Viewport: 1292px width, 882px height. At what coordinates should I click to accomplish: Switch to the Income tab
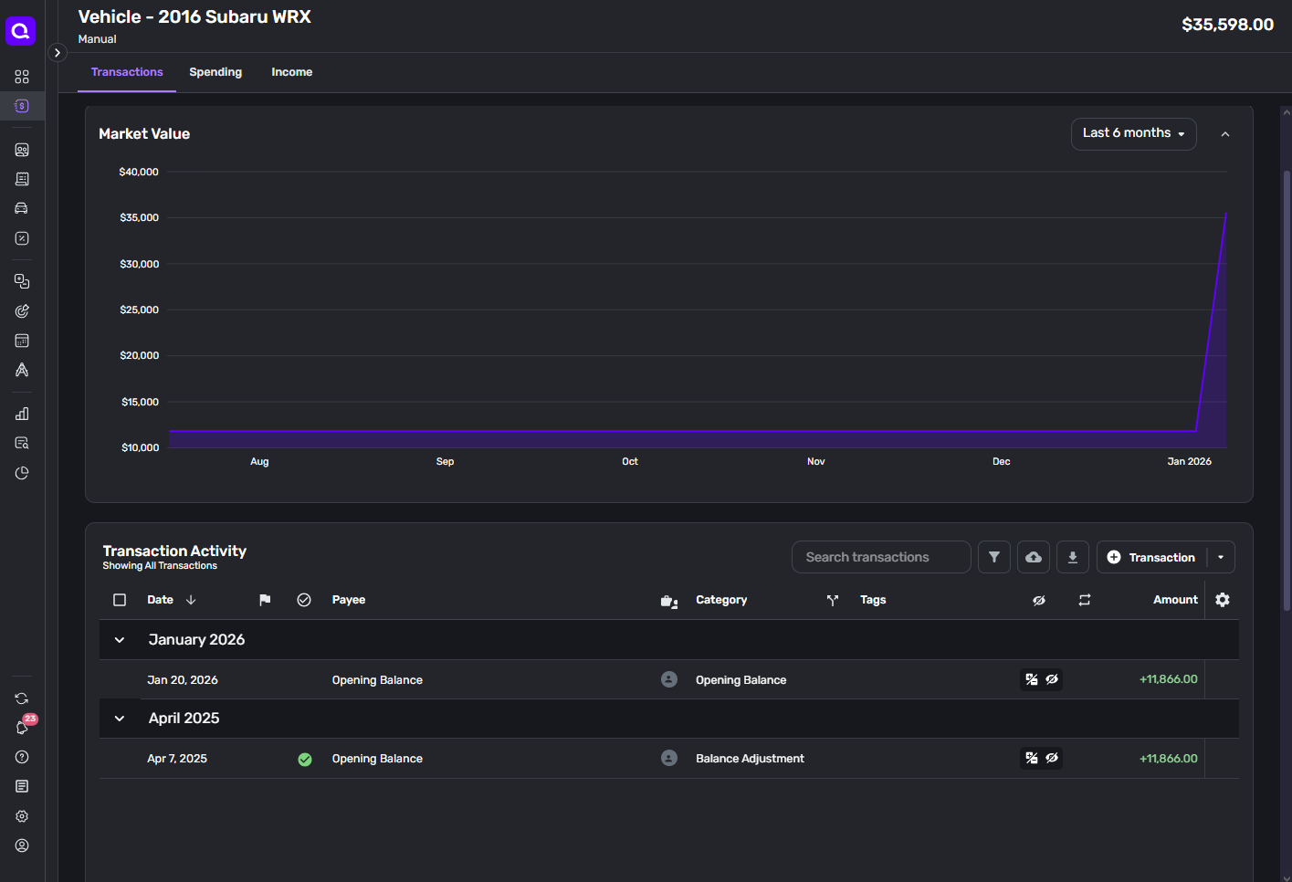pos(292,72)
